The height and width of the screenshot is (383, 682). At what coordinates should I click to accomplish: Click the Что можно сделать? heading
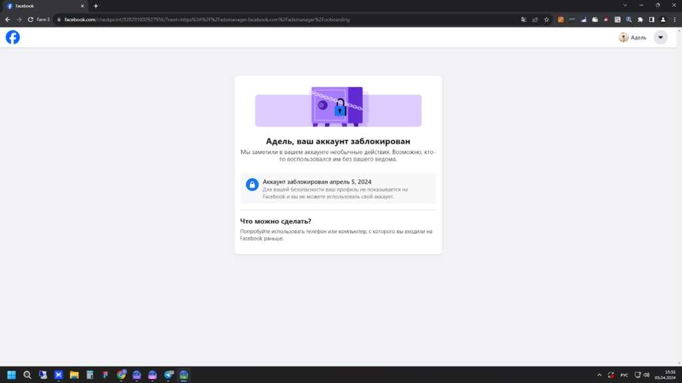pyautogui.click(x=275, y=221)
